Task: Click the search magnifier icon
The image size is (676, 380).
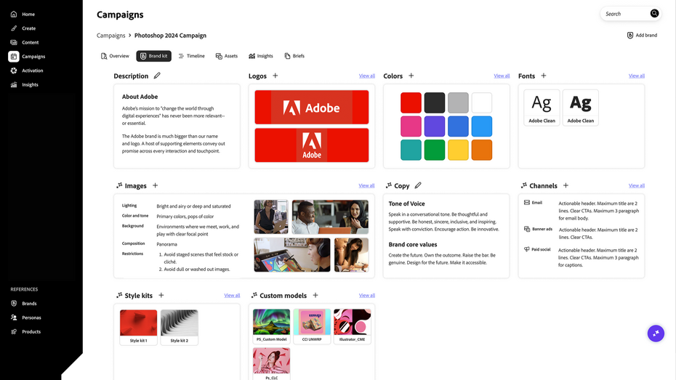Action: coord(654,13)
